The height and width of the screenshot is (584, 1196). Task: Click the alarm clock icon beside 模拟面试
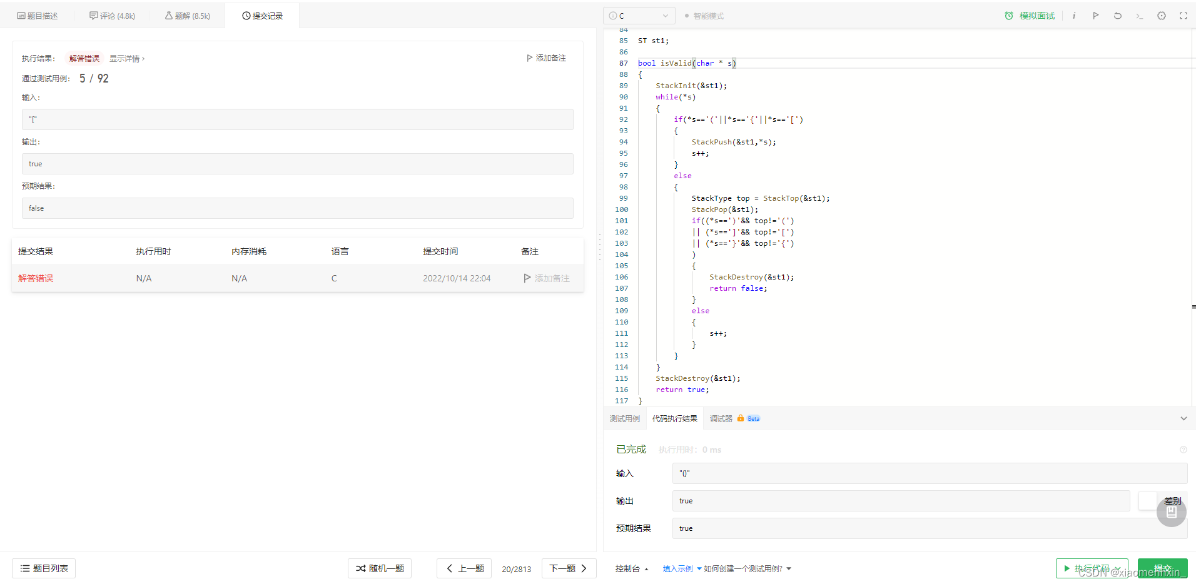1009,16
